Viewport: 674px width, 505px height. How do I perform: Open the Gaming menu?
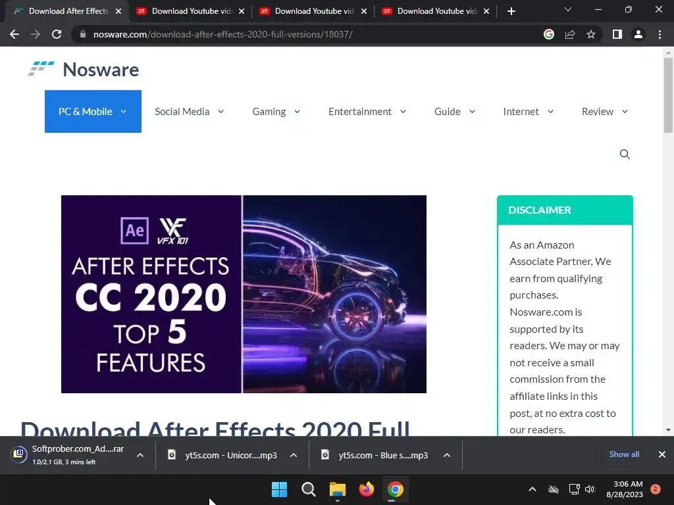(276, 111)
